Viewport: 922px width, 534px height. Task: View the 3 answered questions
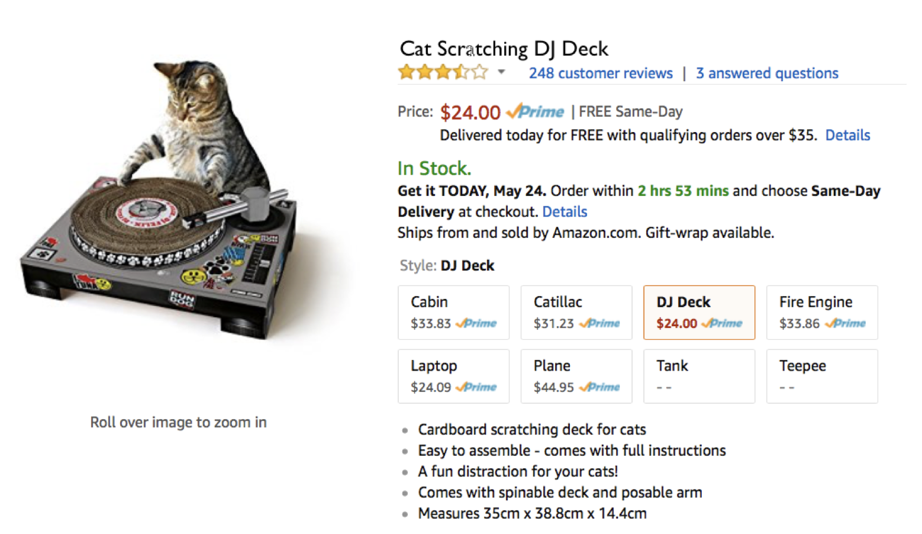pos(766,73)
